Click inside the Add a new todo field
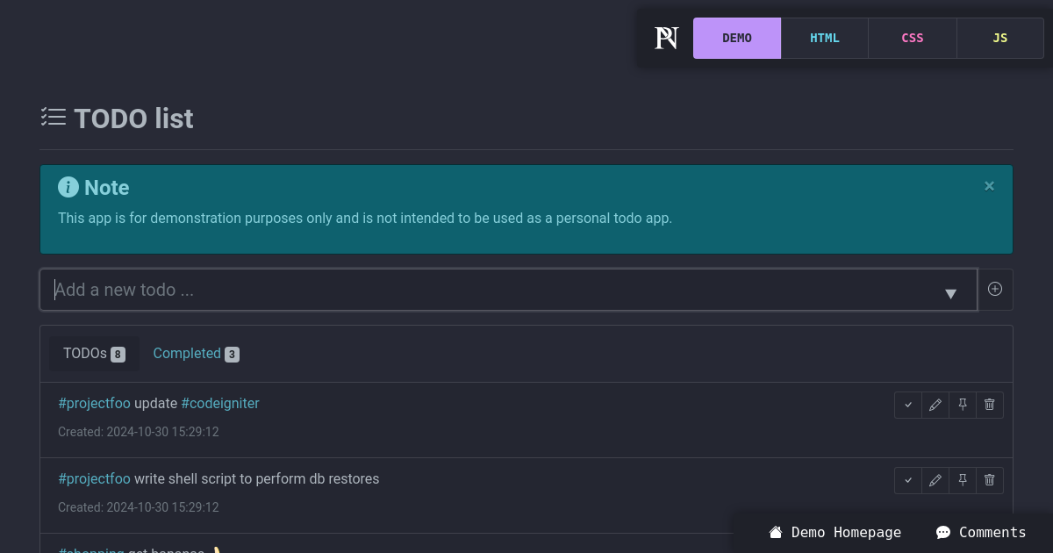1053x553 pixels. 351,289
